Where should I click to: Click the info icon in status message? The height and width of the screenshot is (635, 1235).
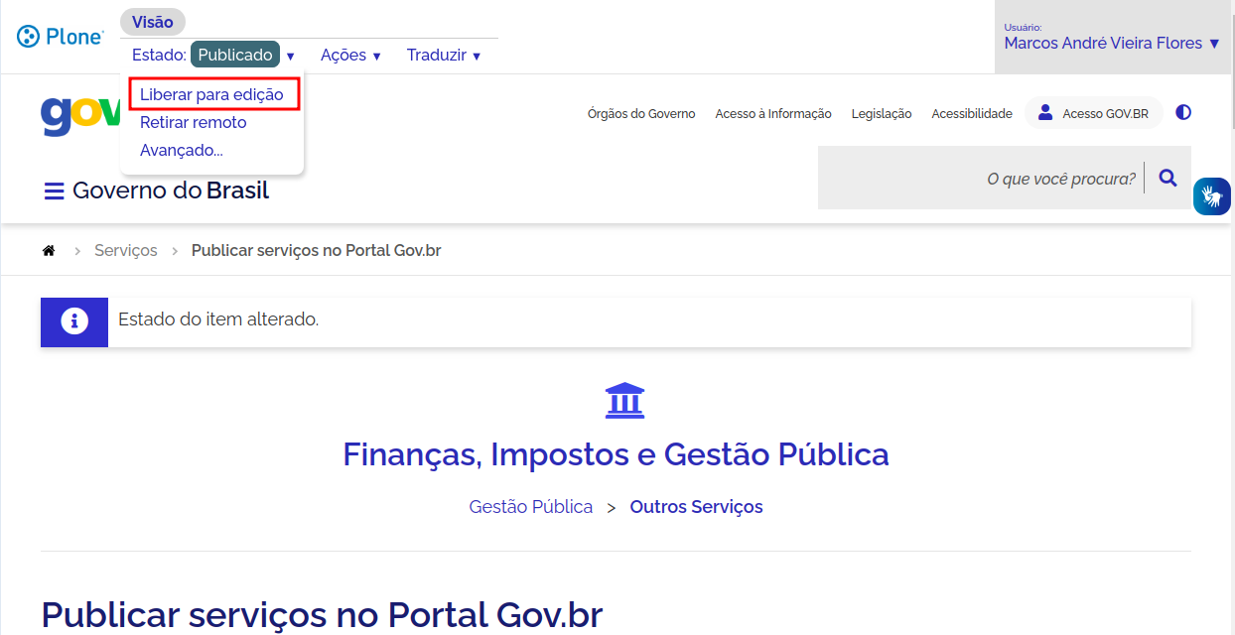(74, 321)
